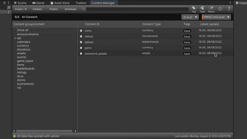Click the coins content ID

[x=88, y=31]
